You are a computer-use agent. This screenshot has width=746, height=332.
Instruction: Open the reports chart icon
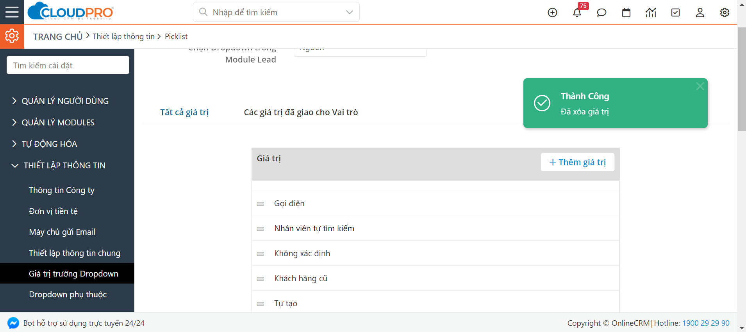point(651,12)
